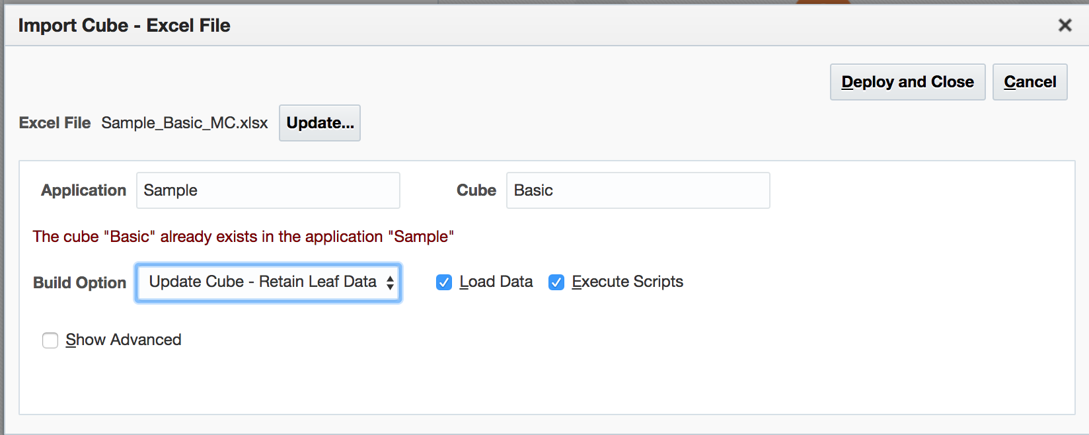The image size is (1089, 435).
Task: Enable the Show Advanced checkbox
Action: [50, 340]
